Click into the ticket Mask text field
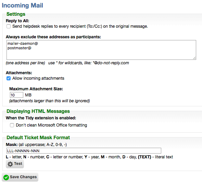Screen dimensions: 202x184 (x=84, y=151)
